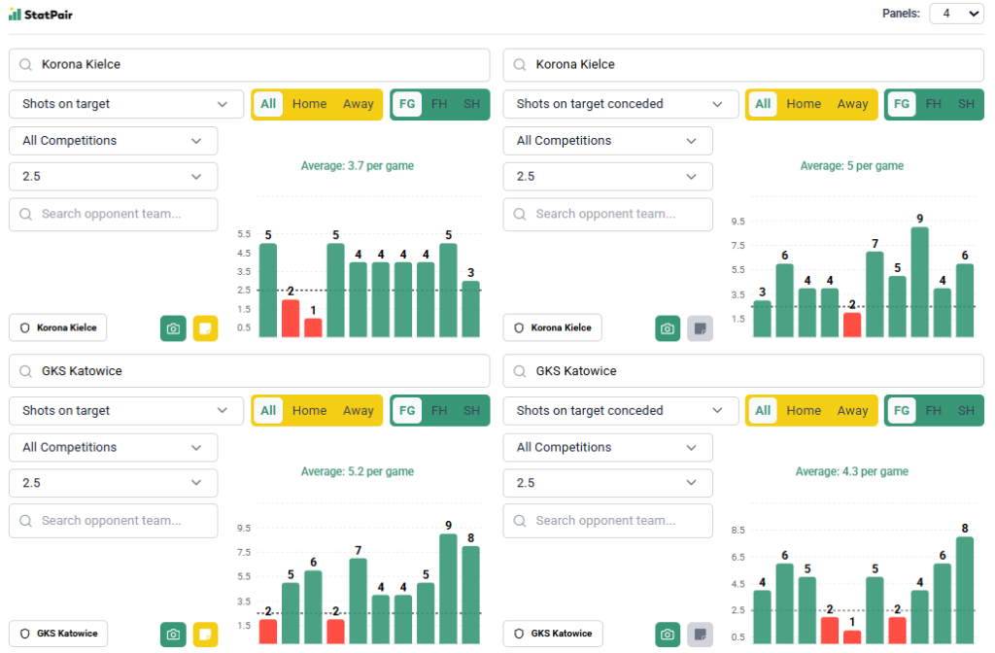Click camera icon in Korona Kielce shots-on-target panel

(x=173, y=328)
